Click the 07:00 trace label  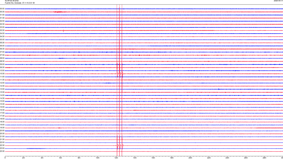[2, 52]
